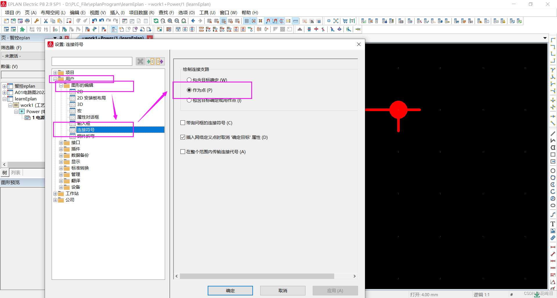Screen dimensions: 557x298
Task: Click the import settings icon in dialog
Action: point(150,61)
